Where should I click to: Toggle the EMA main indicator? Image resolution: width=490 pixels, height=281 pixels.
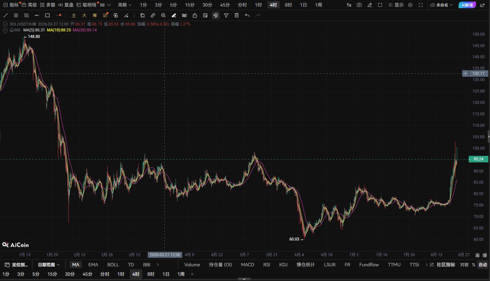(x=93, y=265)
